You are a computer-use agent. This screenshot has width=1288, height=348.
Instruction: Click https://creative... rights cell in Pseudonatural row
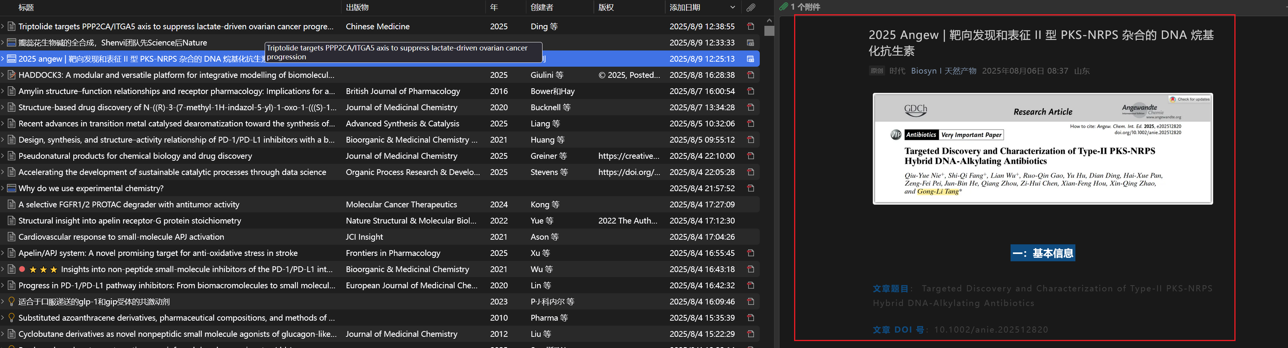tap(629, 156)
